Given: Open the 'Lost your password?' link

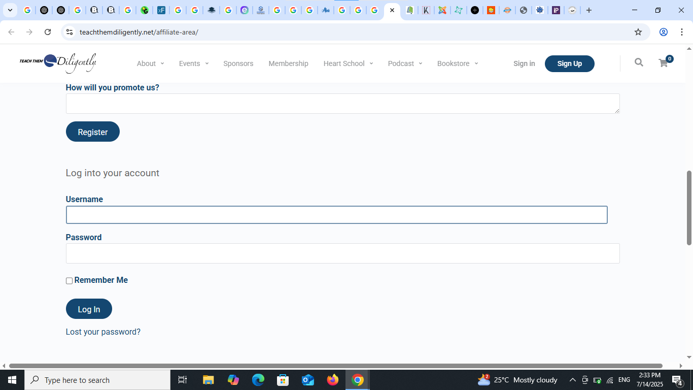Looking at the screenshot, I should [x=103, y=332].
